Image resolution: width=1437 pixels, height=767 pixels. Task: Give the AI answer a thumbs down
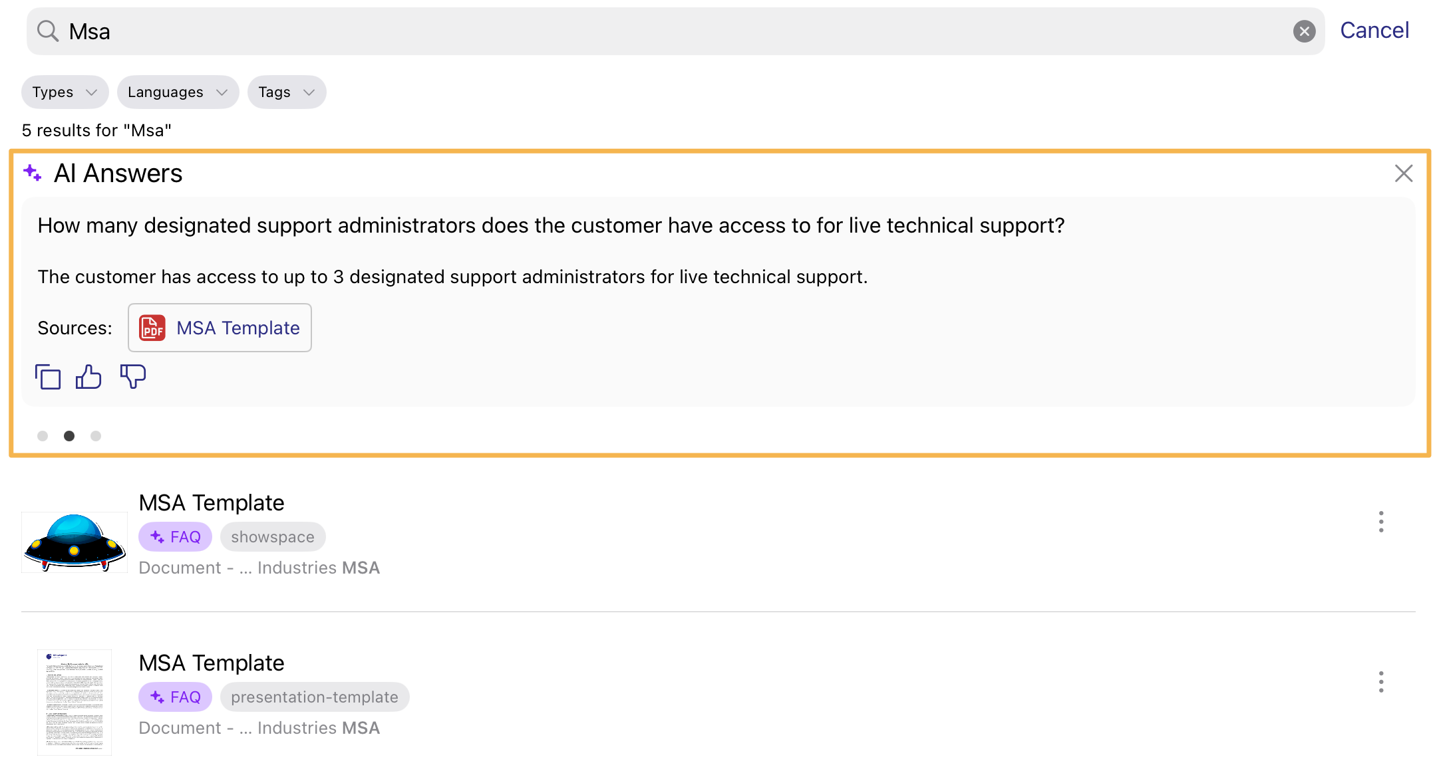(133, 378)
